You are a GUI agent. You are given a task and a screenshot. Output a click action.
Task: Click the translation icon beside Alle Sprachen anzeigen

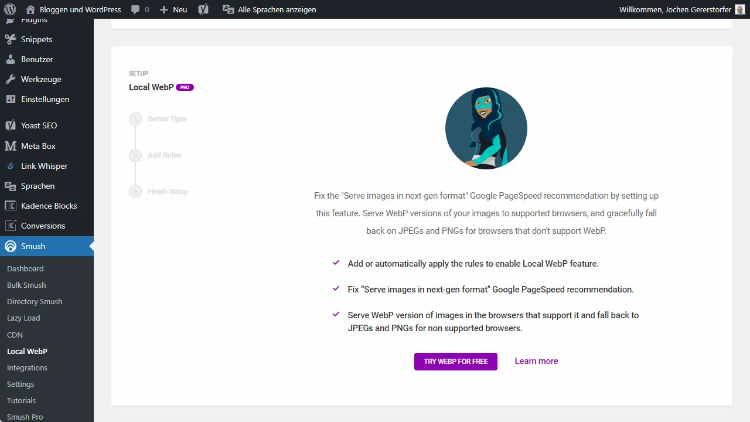point(229,9)
